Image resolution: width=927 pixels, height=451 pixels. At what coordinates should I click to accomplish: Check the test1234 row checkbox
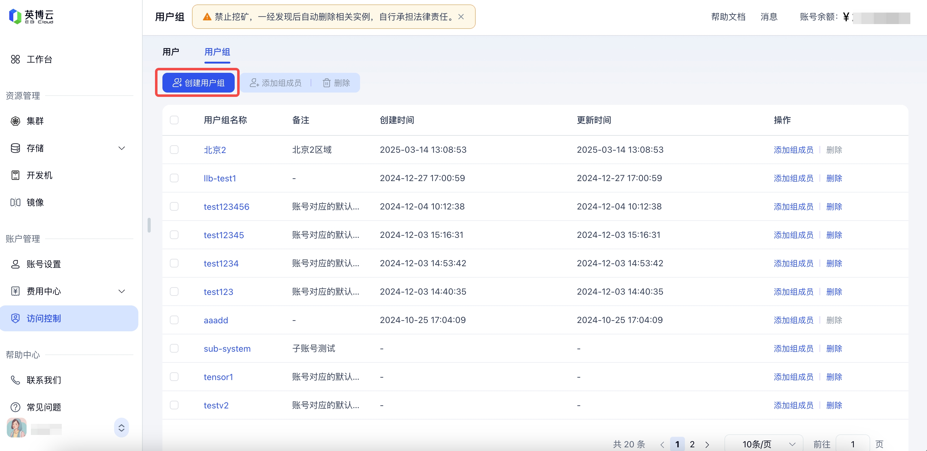click(x=174, y=263)
